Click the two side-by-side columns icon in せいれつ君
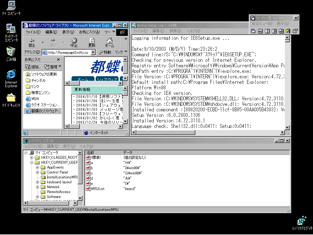The image size is (313, 235). (x=267, y=31)
